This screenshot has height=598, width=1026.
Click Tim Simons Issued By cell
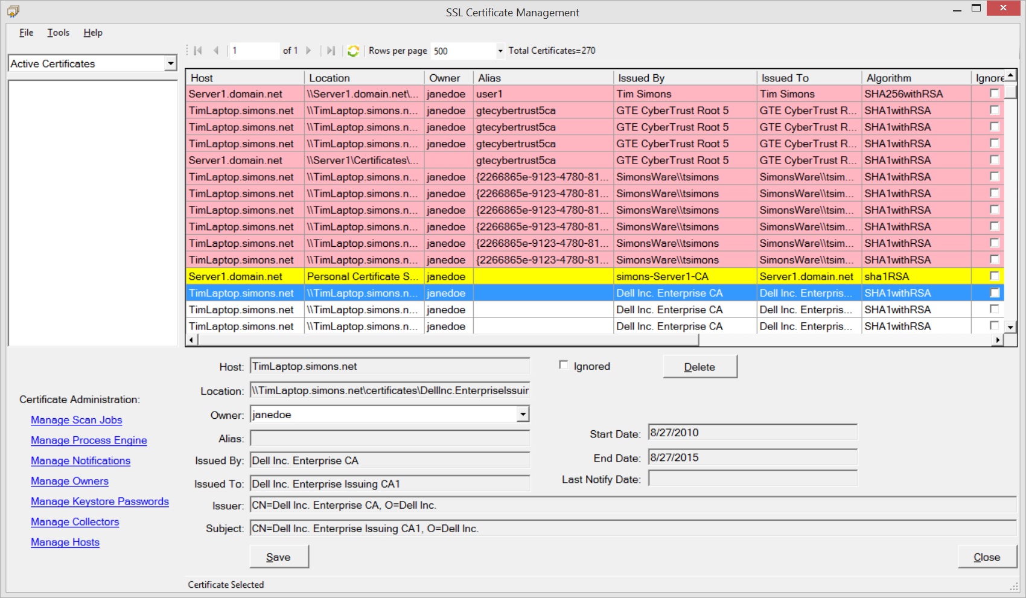(685, 94)
